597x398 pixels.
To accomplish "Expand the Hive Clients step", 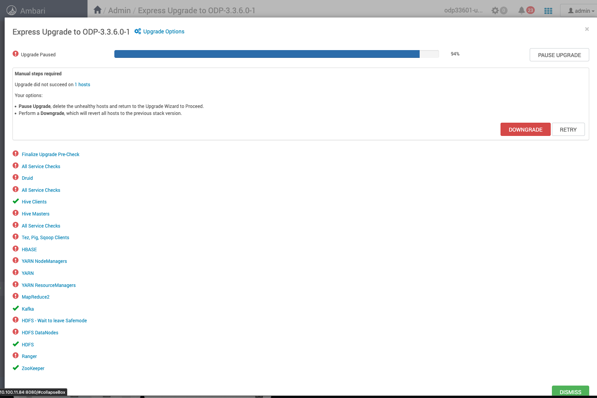I will pos(34,202).
